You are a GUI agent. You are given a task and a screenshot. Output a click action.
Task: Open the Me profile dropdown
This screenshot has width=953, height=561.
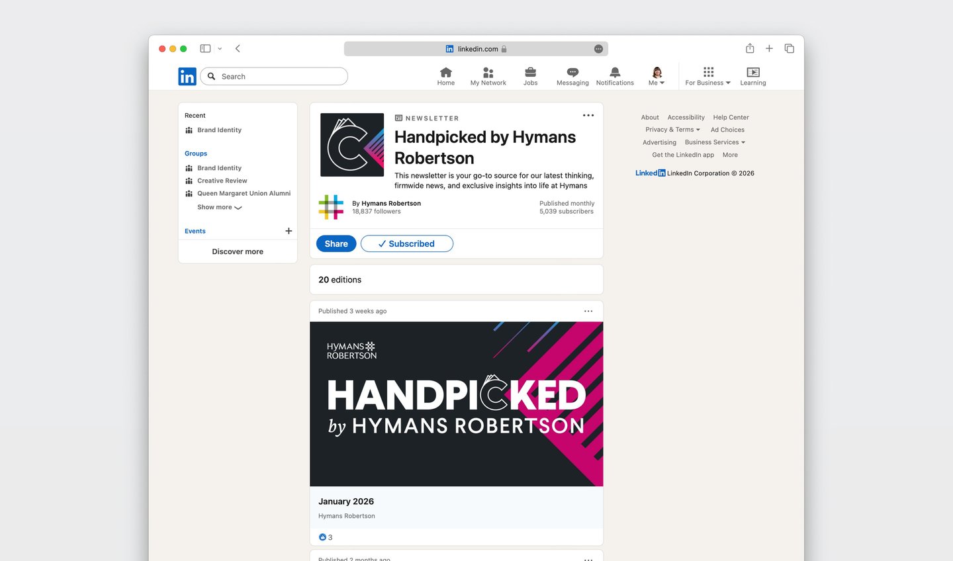coord(657,76)
